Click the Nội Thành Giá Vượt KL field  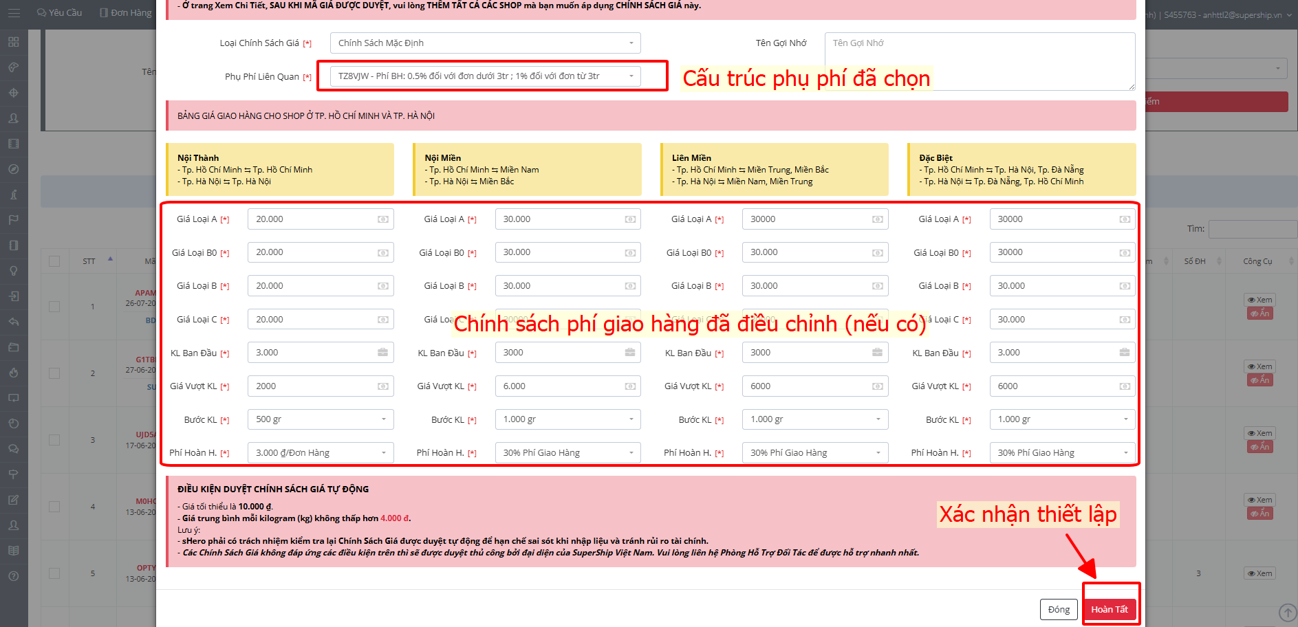click(x=321, y=386)
